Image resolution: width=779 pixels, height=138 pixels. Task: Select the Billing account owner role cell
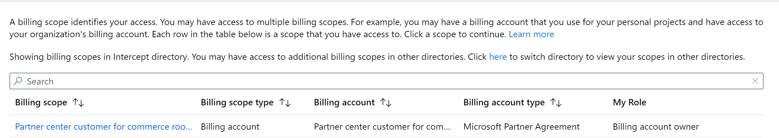coord(656,127)
